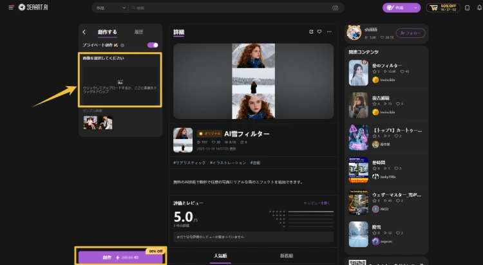Select the first sample image thumbnail
This screenshot has height=265, width=483.
tap(89, 122)
